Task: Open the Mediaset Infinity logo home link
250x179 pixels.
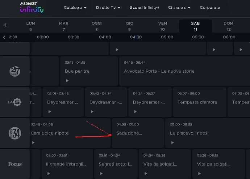Action: (32, 8)
